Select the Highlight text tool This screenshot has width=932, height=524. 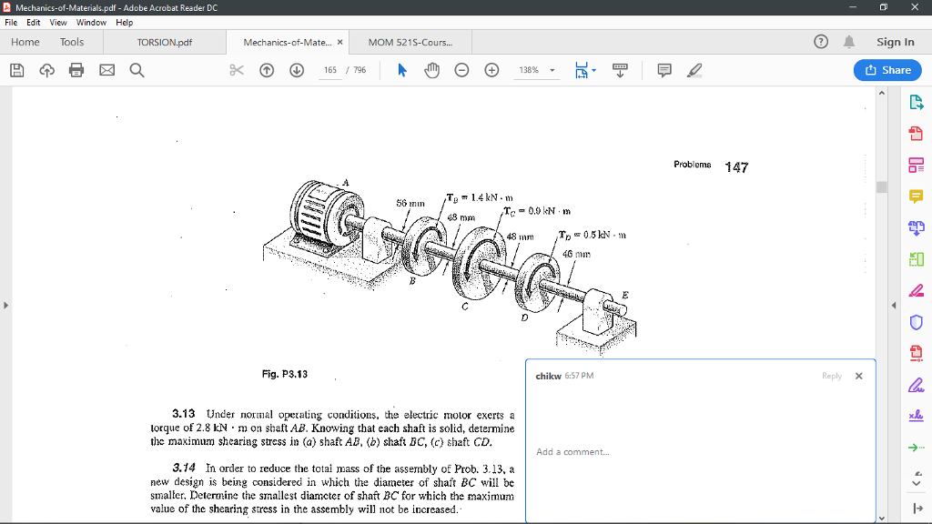click(x=695, y=70)
